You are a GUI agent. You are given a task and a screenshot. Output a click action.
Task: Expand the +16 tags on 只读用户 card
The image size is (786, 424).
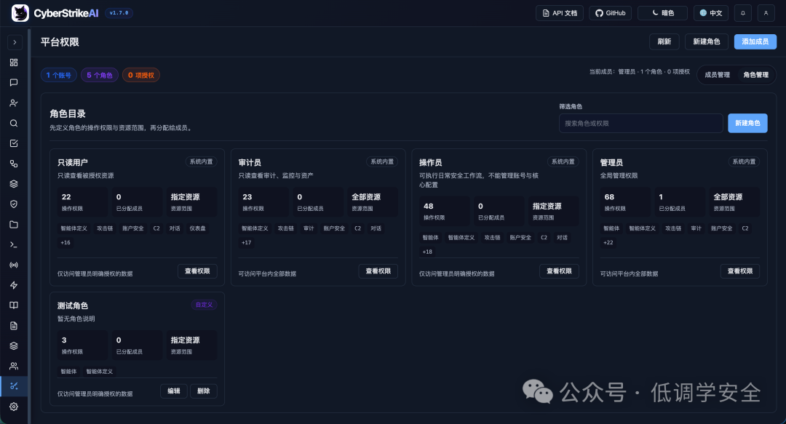pyautogui.click(x=65, y=243)
